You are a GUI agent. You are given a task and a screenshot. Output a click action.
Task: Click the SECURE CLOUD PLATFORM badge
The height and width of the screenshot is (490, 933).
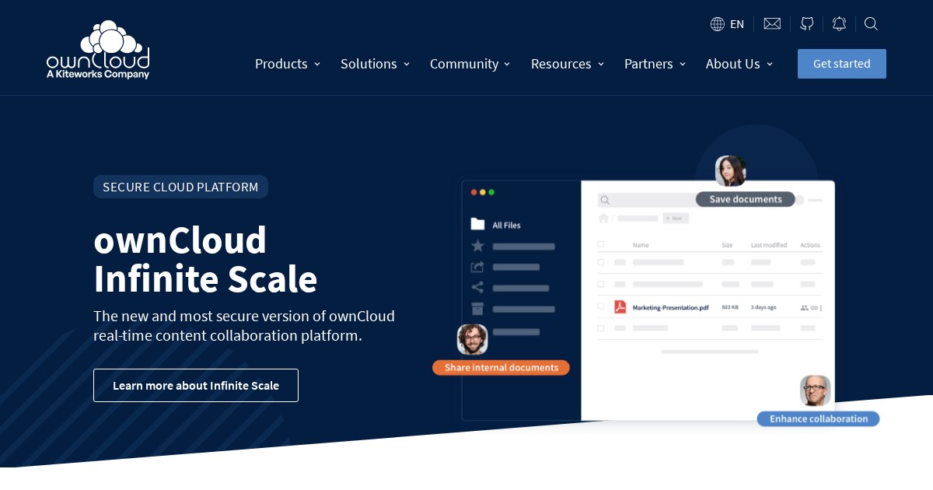coord(180,187)
